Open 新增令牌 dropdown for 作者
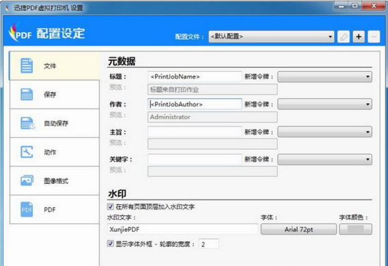This screenshot has width=388, height=266. pos(325,104)
